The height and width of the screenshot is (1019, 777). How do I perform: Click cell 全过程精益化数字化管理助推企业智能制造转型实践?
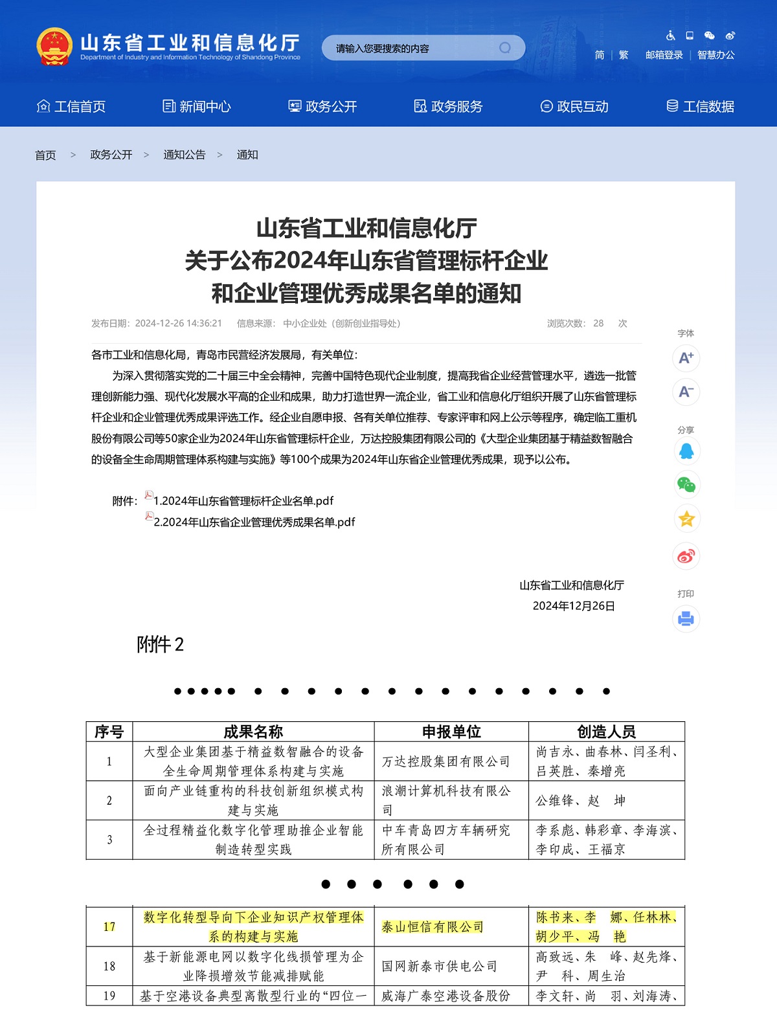point(253,840)
